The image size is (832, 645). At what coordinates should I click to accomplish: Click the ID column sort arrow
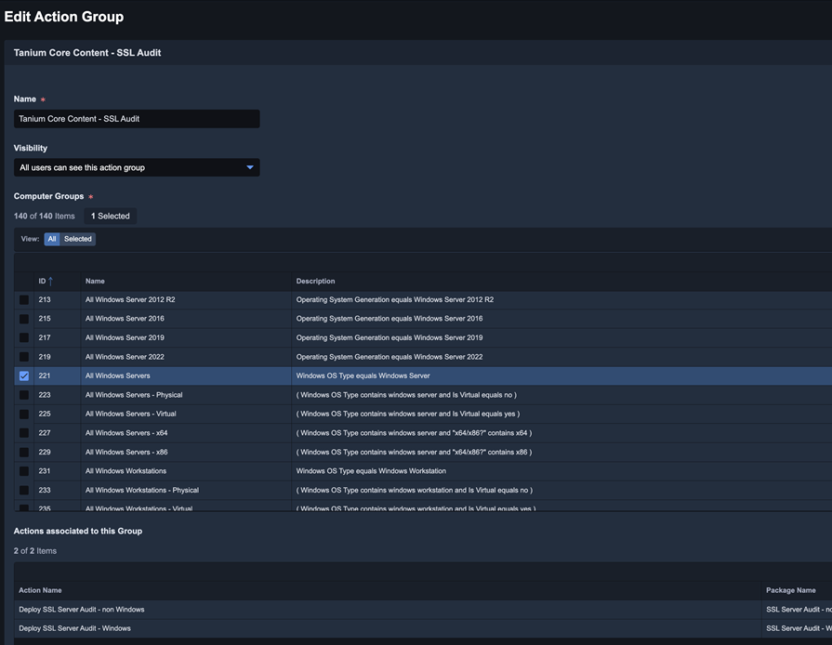pyautogui.click(x=50, y=281)
